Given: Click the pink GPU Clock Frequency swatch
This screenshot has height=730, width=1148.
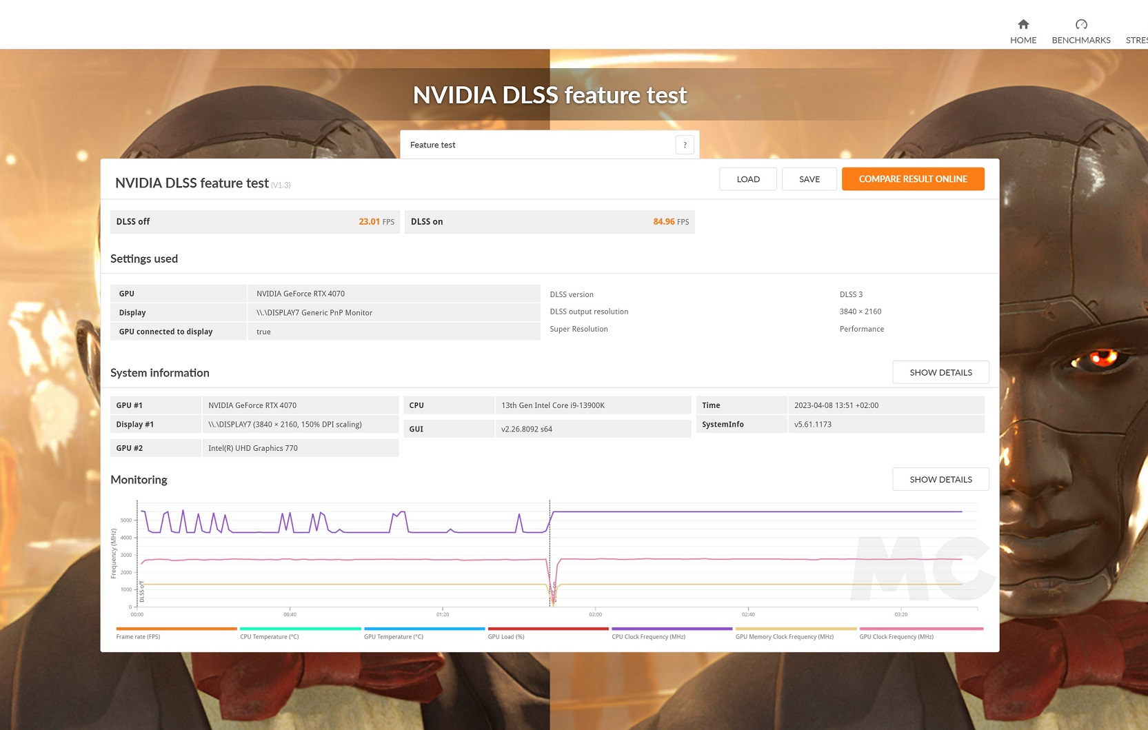Looking at the screenshot, I should click(x=921, y=629).
